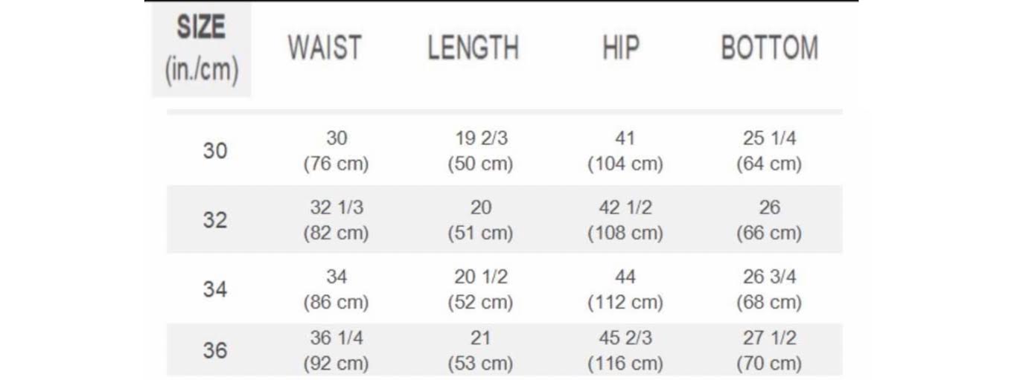Screen dimensions: 1017x380
Task: Click the 26 3/4 bottom cell
Action: (770, 277)
